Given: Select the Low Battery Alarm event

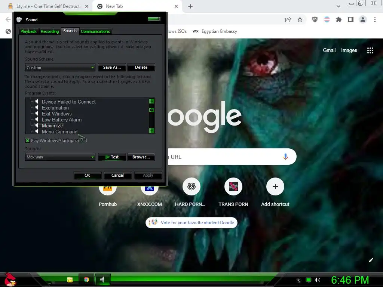Looking at the screenshot, I should 62,120.
